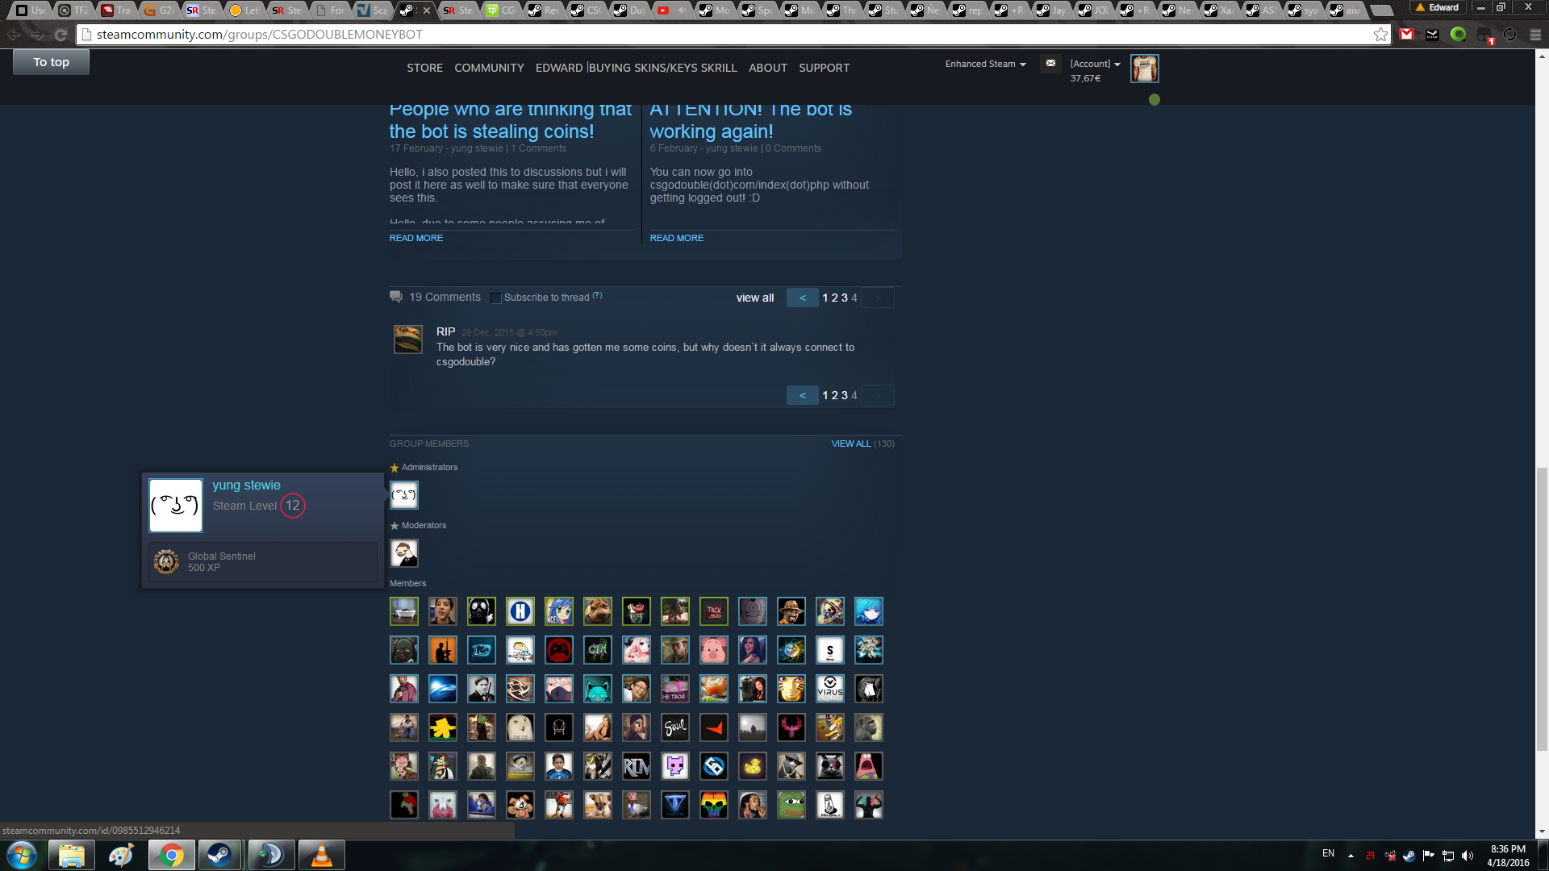
Task: Open the Steam inbox envelope icon
Action: pyautogui.click(x=1050, y=63)
